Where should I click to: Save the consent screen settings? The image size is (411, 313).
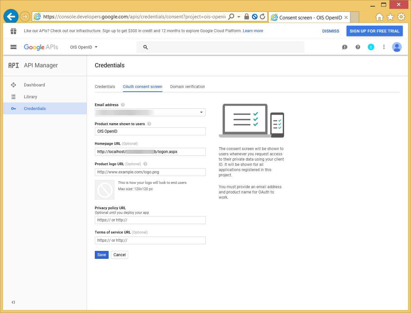[102, 255]
